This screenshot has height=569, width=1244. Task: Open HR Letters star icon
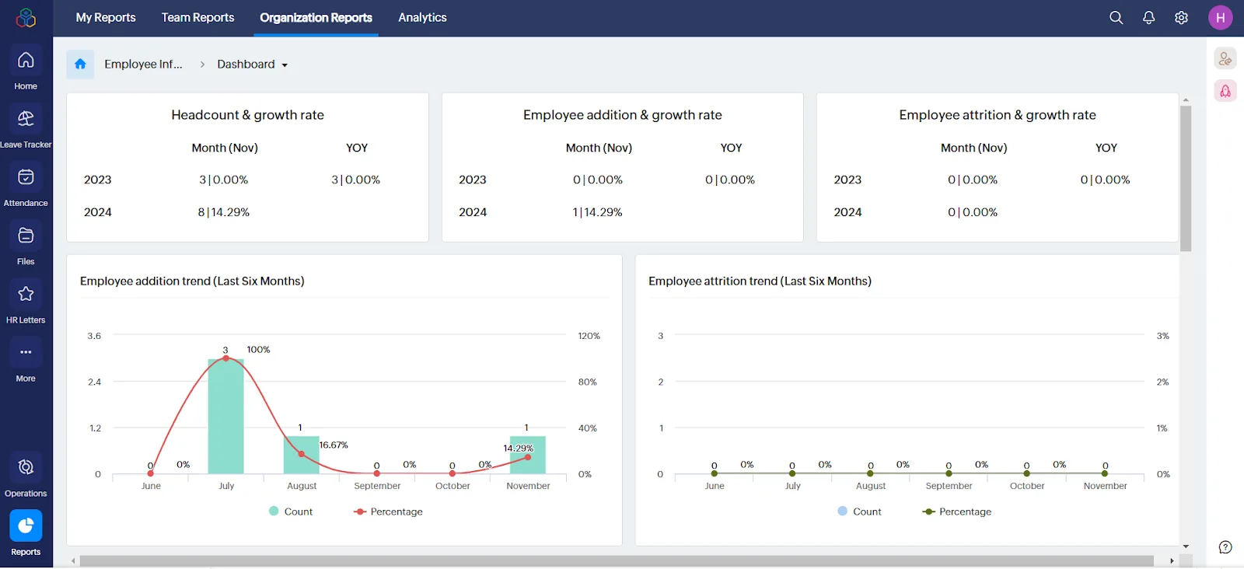click(x=26, y=294)
